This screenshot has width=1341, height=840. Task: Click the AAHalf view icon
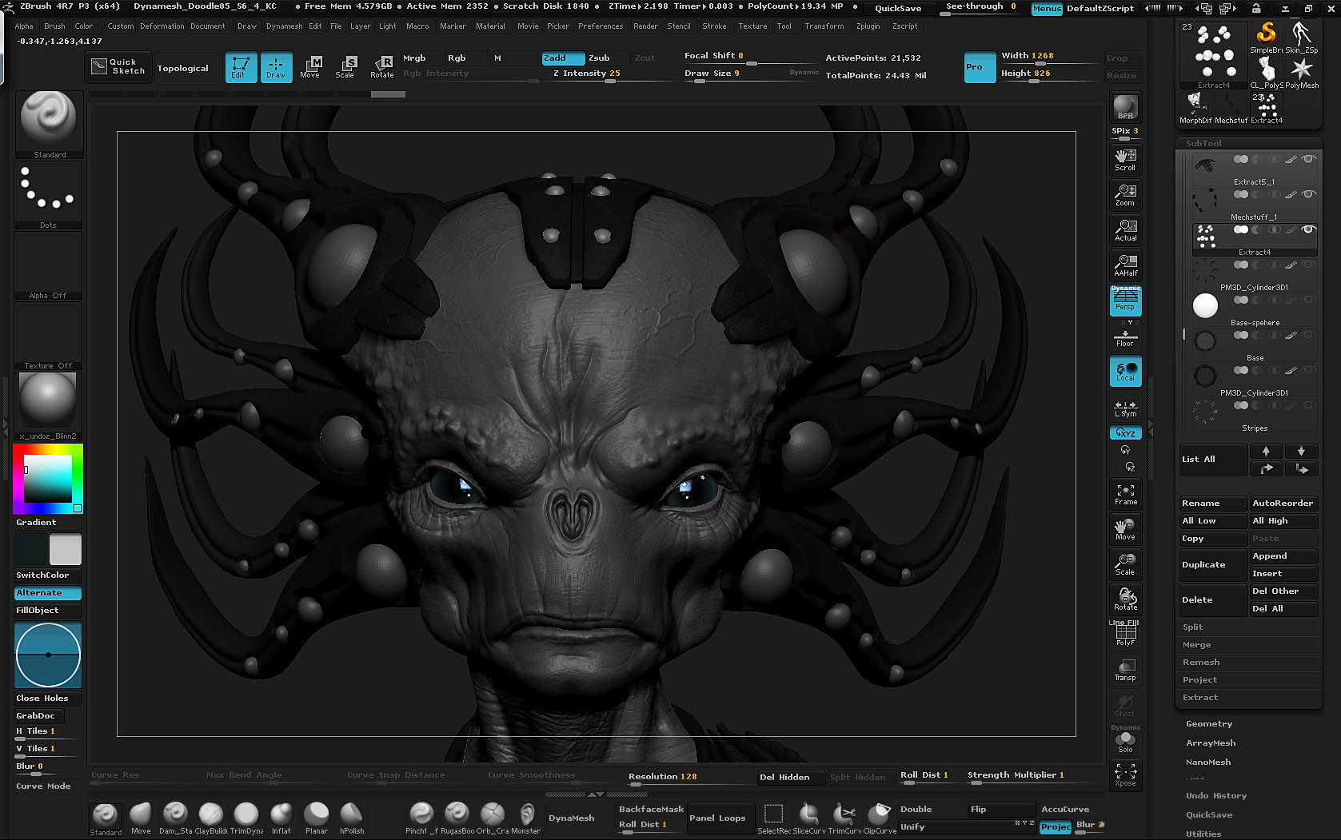[1125, 265]
